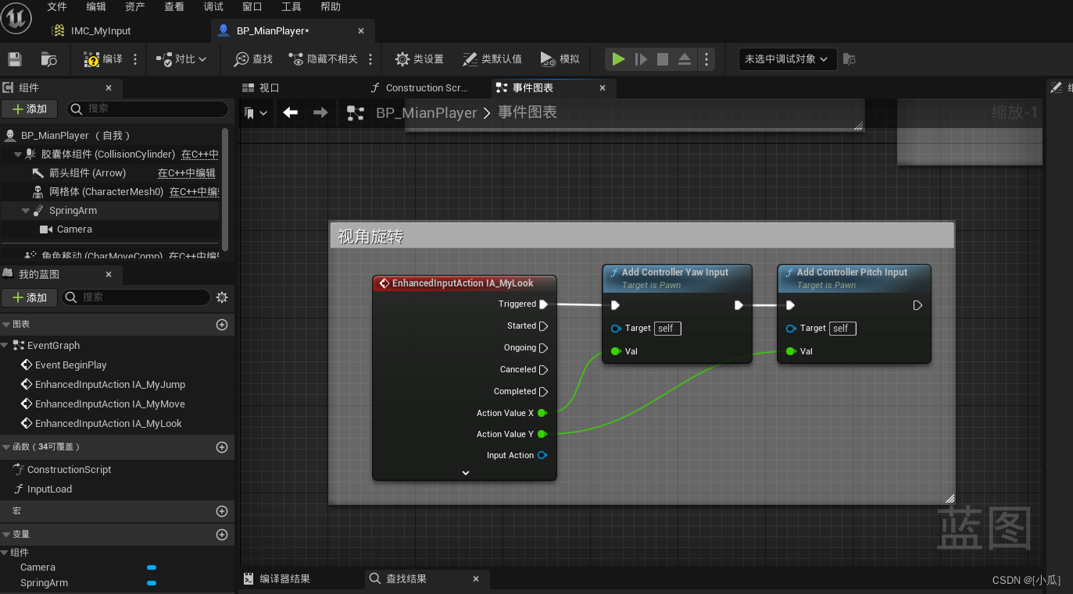The image size is (1073, 594).
Task: Close the BP_MianPlayer tab
Action: [361, 31]
